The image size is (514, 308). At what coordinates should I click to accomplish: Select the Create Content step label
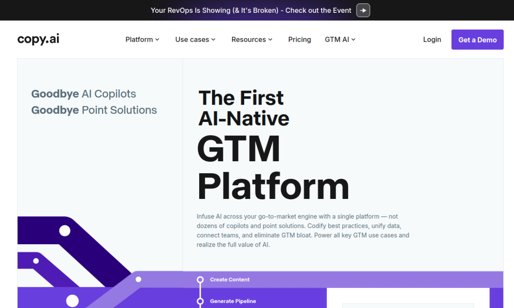(230, 280)
